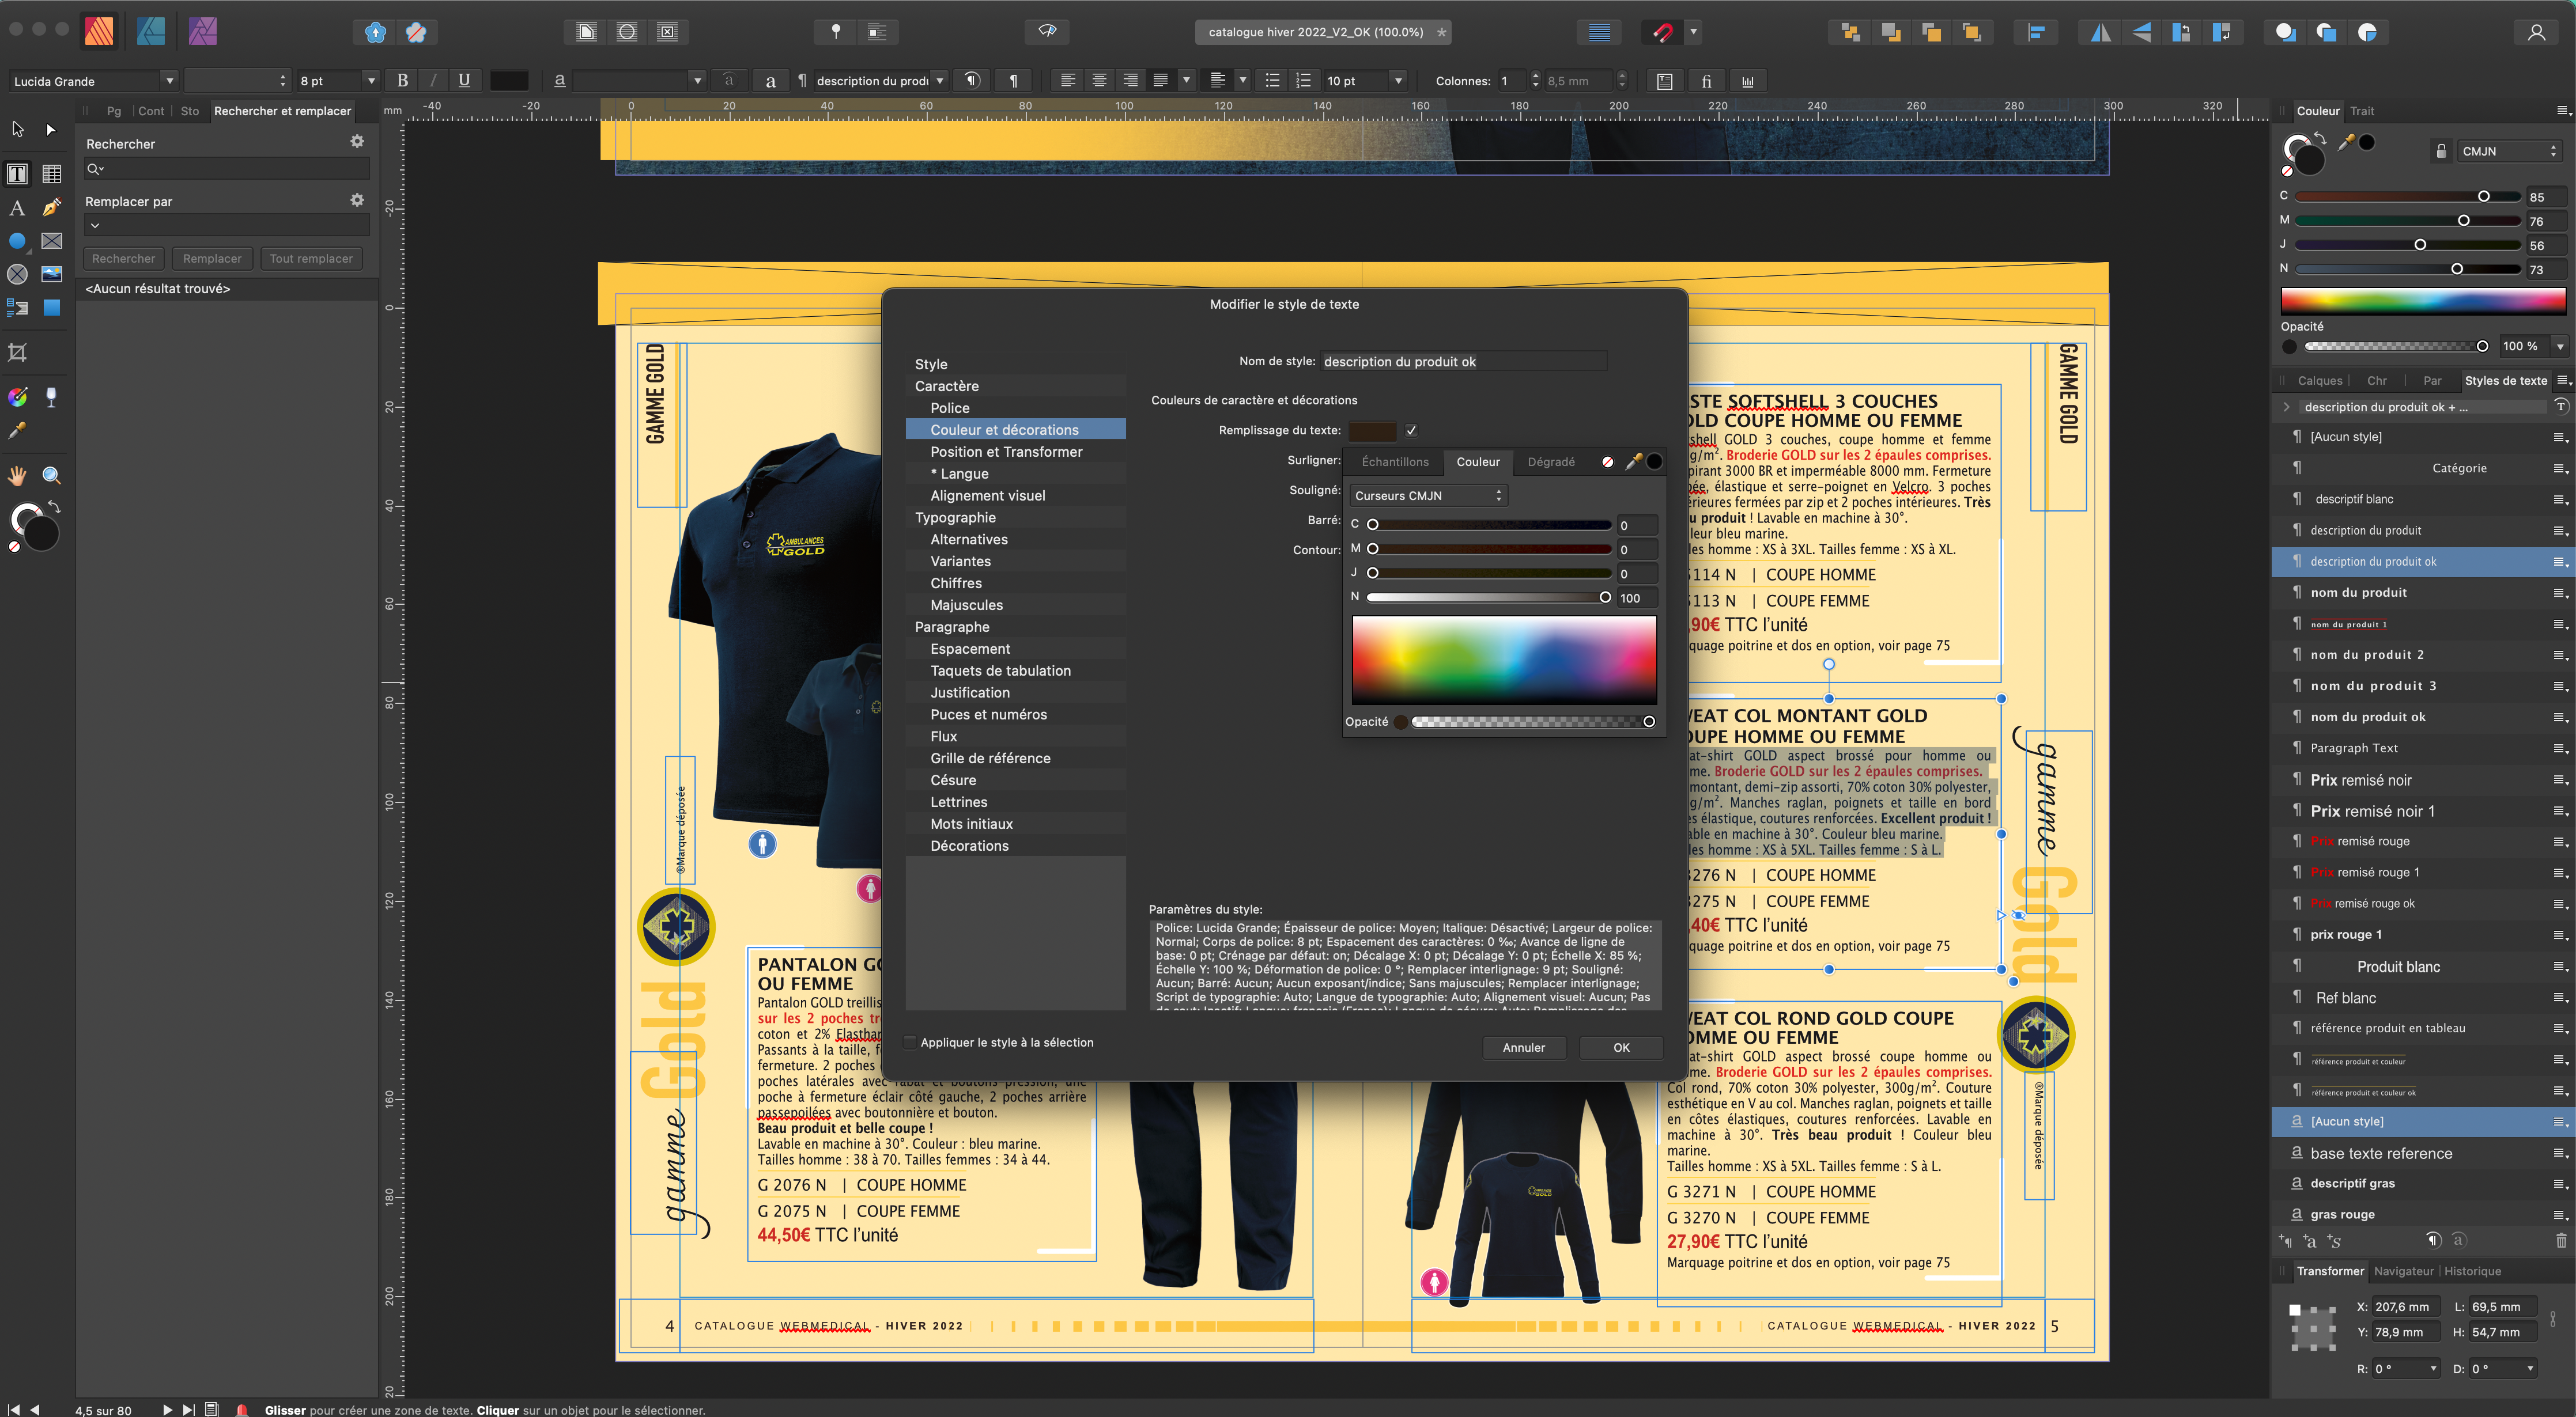Image resolution: width=2576 pixels, height=1417 pixels.
Task: Toggle centre text alignment button
Action: tap(1099, 81)
